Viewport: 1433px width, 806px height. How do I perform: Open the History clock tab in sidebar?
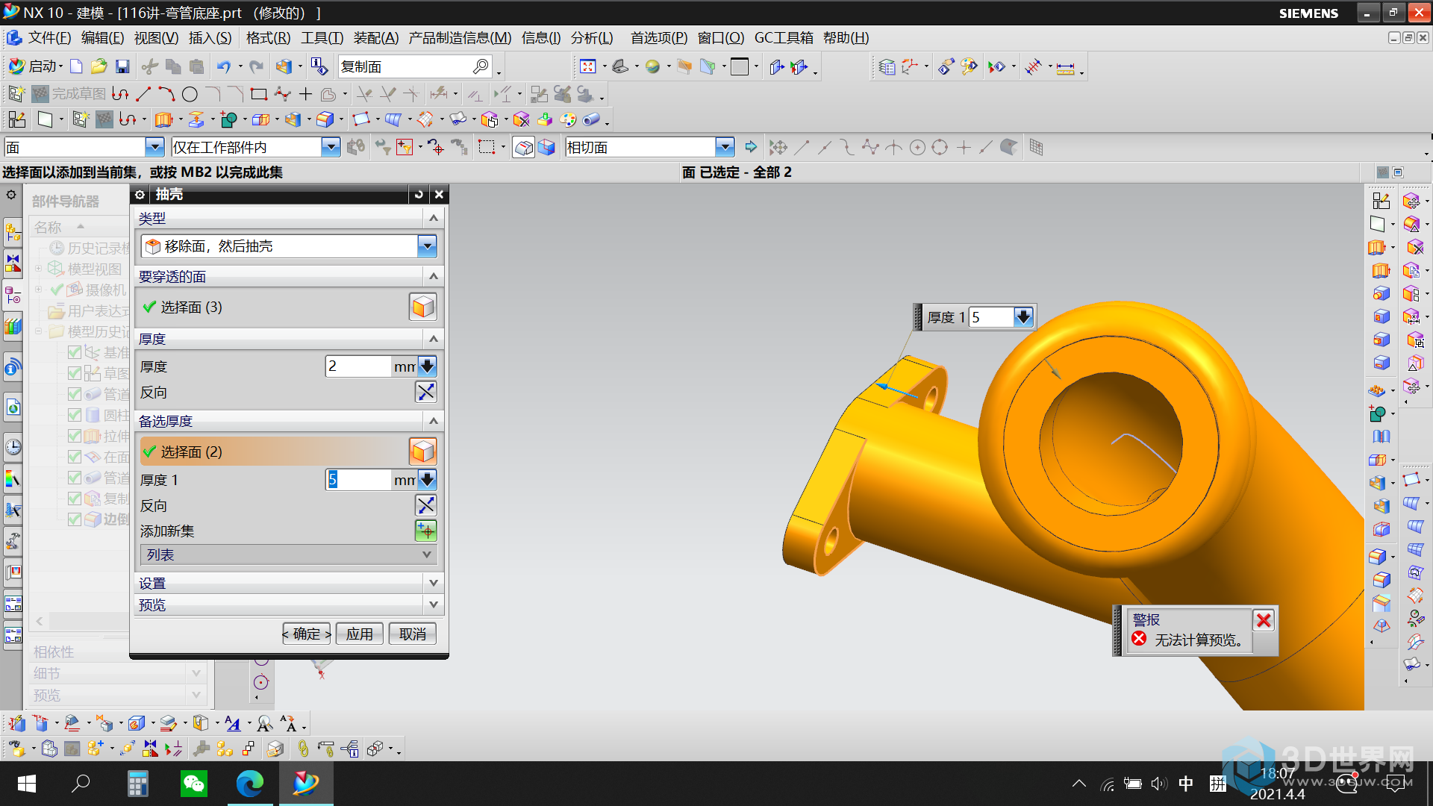pos(13,447)
